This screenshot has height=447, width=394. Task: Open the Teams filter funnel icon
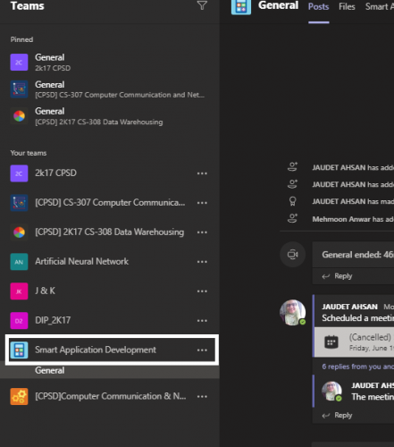[202, 5]
